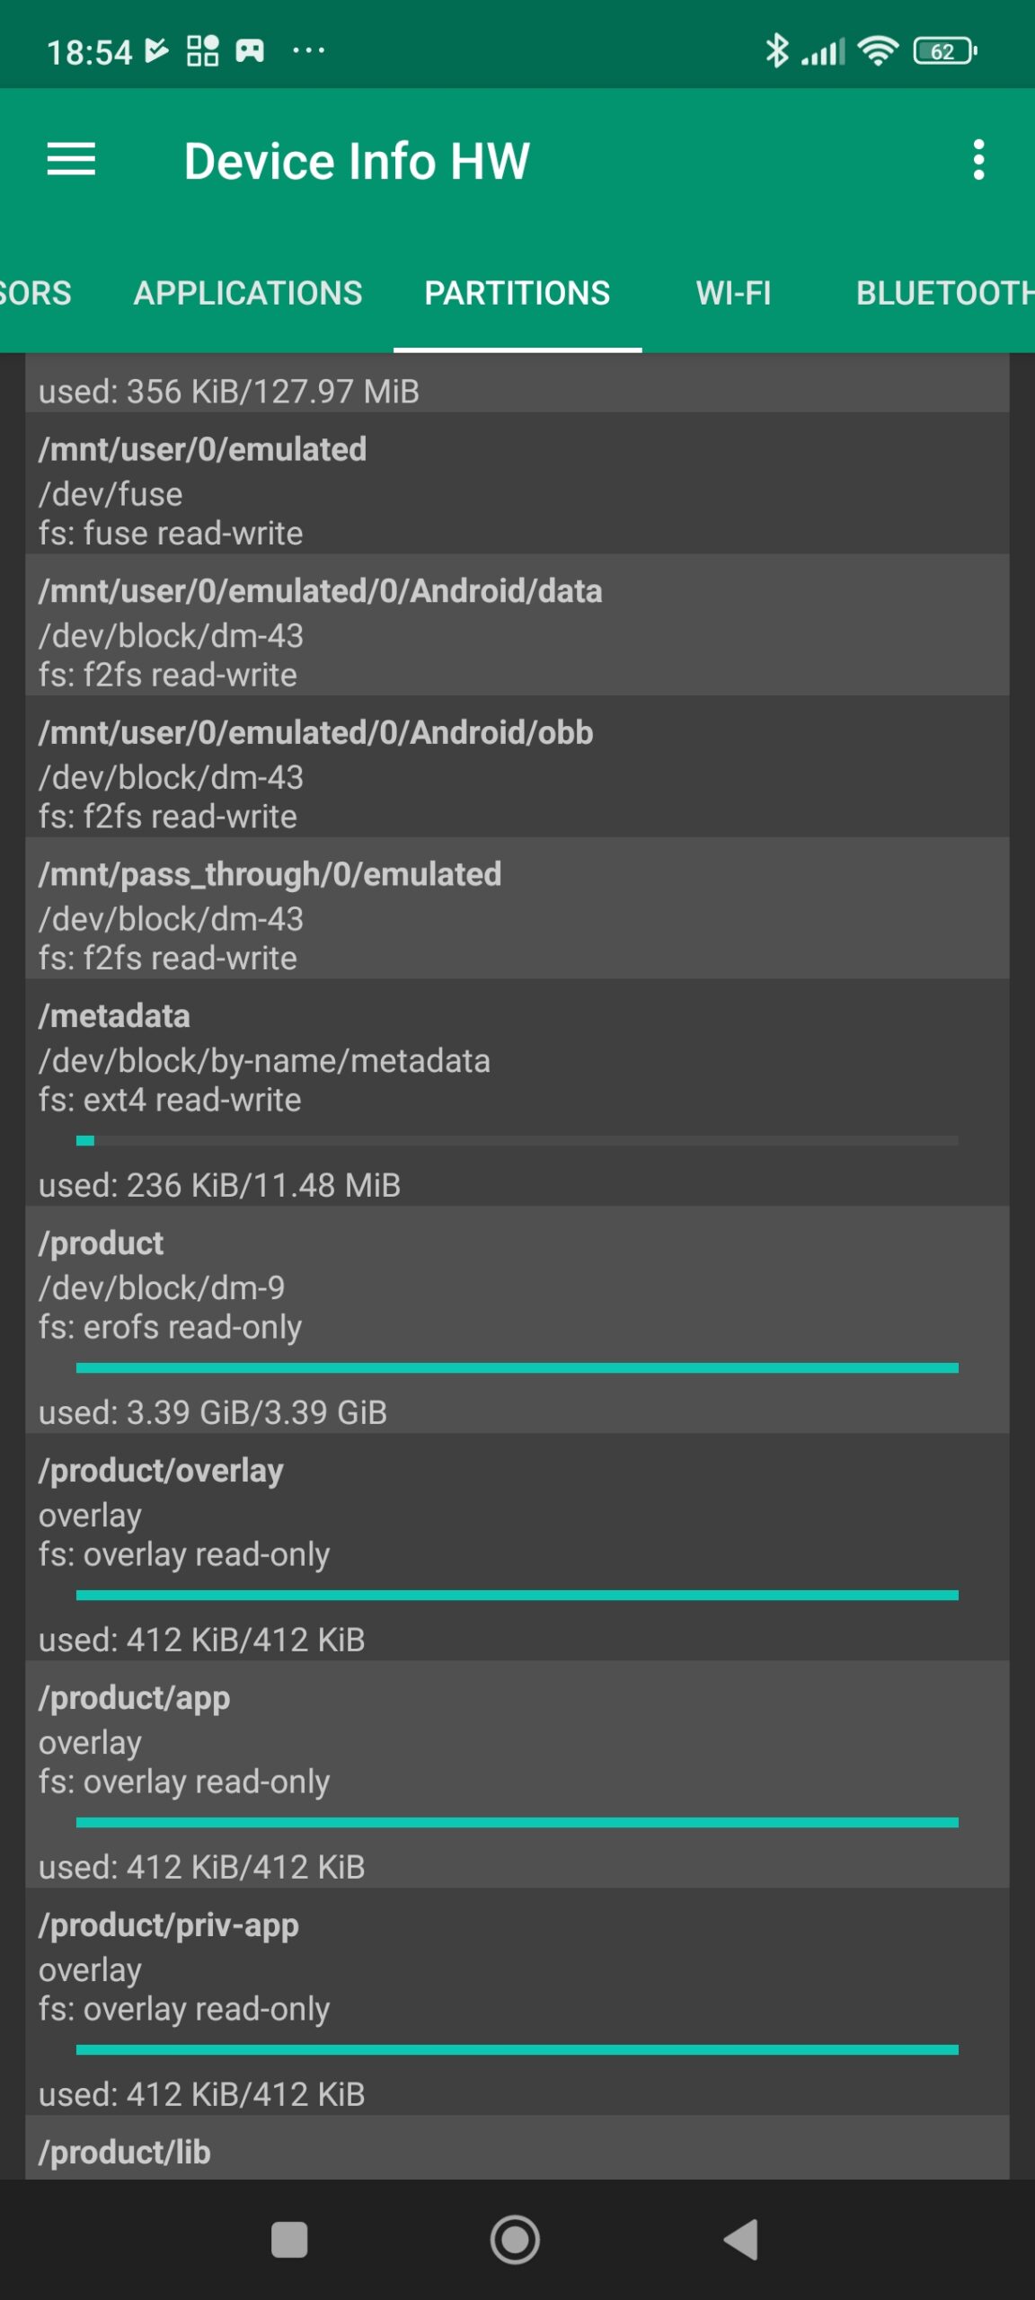
Task: Open the BLUETOOTH tab
Action: pos(943,293)
